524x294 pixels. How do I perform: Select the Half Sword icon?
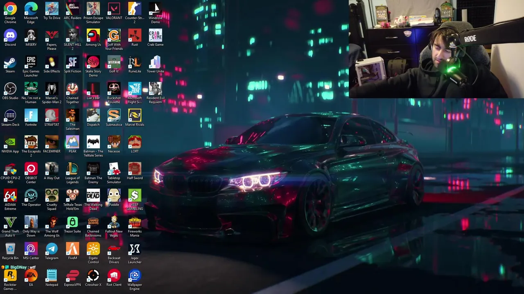click(135, 171)
